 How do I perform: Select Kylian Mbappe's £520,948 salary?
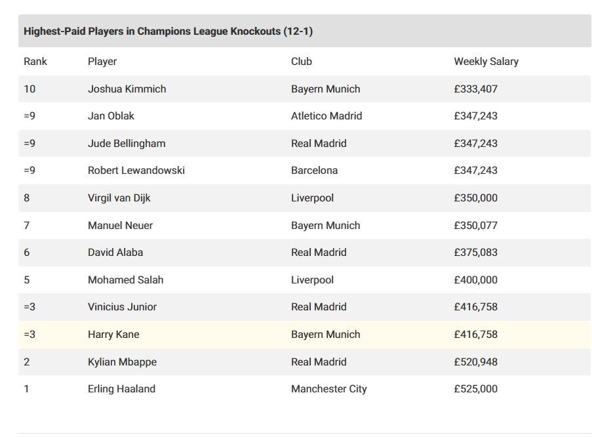pos(475,362)
